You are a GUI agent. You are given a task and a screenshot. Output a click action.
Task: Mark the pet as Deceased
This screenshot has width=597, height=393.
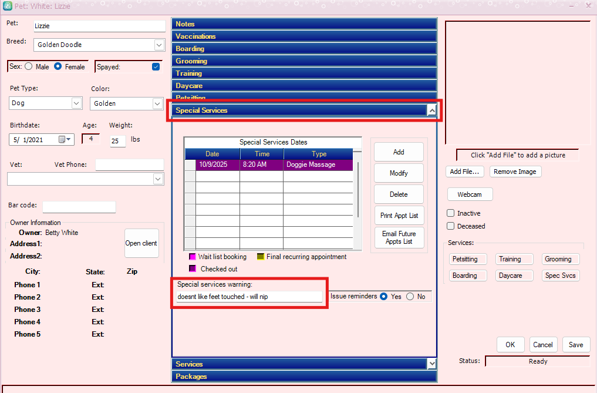pyautogui.click(x=451, y=226)
